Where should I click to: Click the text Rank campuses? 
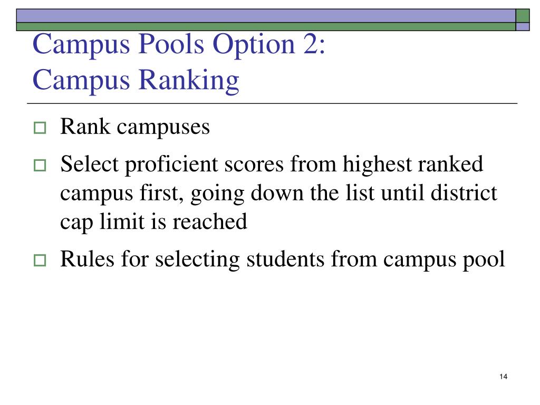point(135,128)
